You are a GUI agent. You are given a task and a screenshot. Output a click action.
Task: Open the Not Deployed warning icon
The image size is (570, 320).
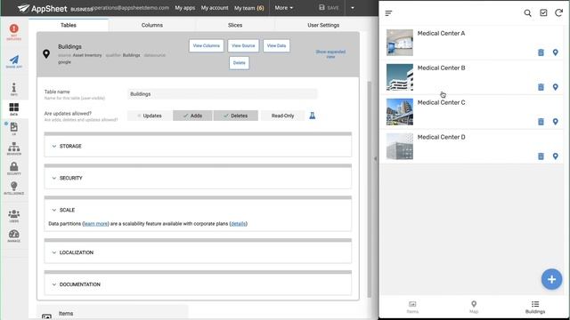click(x=14, y=32)
